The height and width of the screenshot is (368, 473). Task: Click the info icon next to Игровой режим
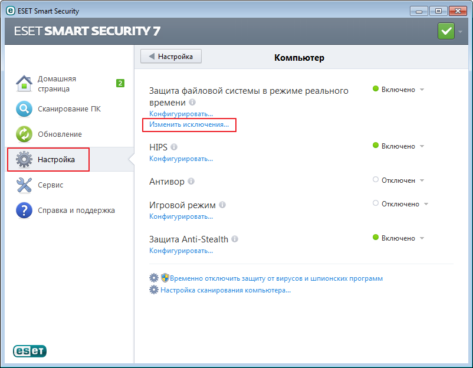tap(222, 205)
